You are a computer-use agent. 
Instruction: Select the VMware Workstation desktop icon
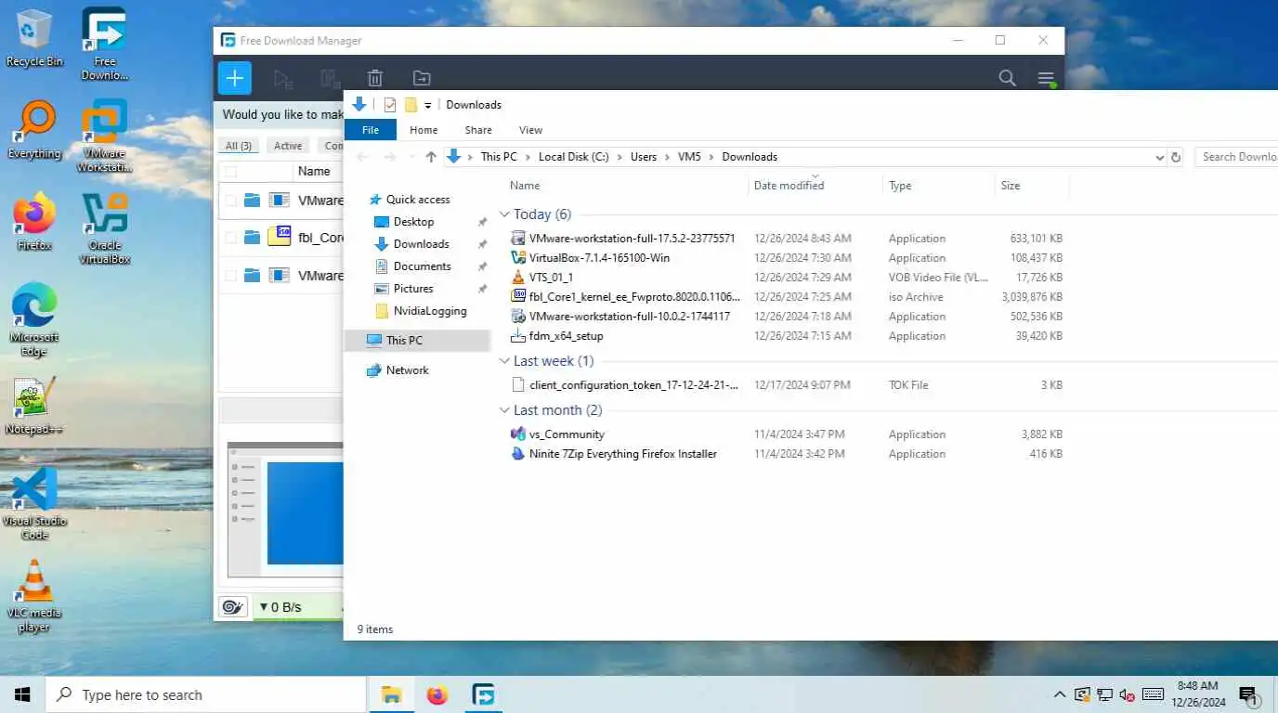(104, 136)
